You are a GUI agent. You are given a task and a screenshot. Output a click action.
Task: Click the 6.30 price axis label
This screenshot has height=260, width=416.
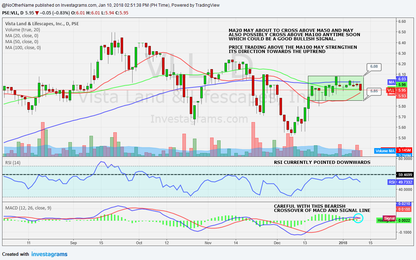tap(402, 53)
